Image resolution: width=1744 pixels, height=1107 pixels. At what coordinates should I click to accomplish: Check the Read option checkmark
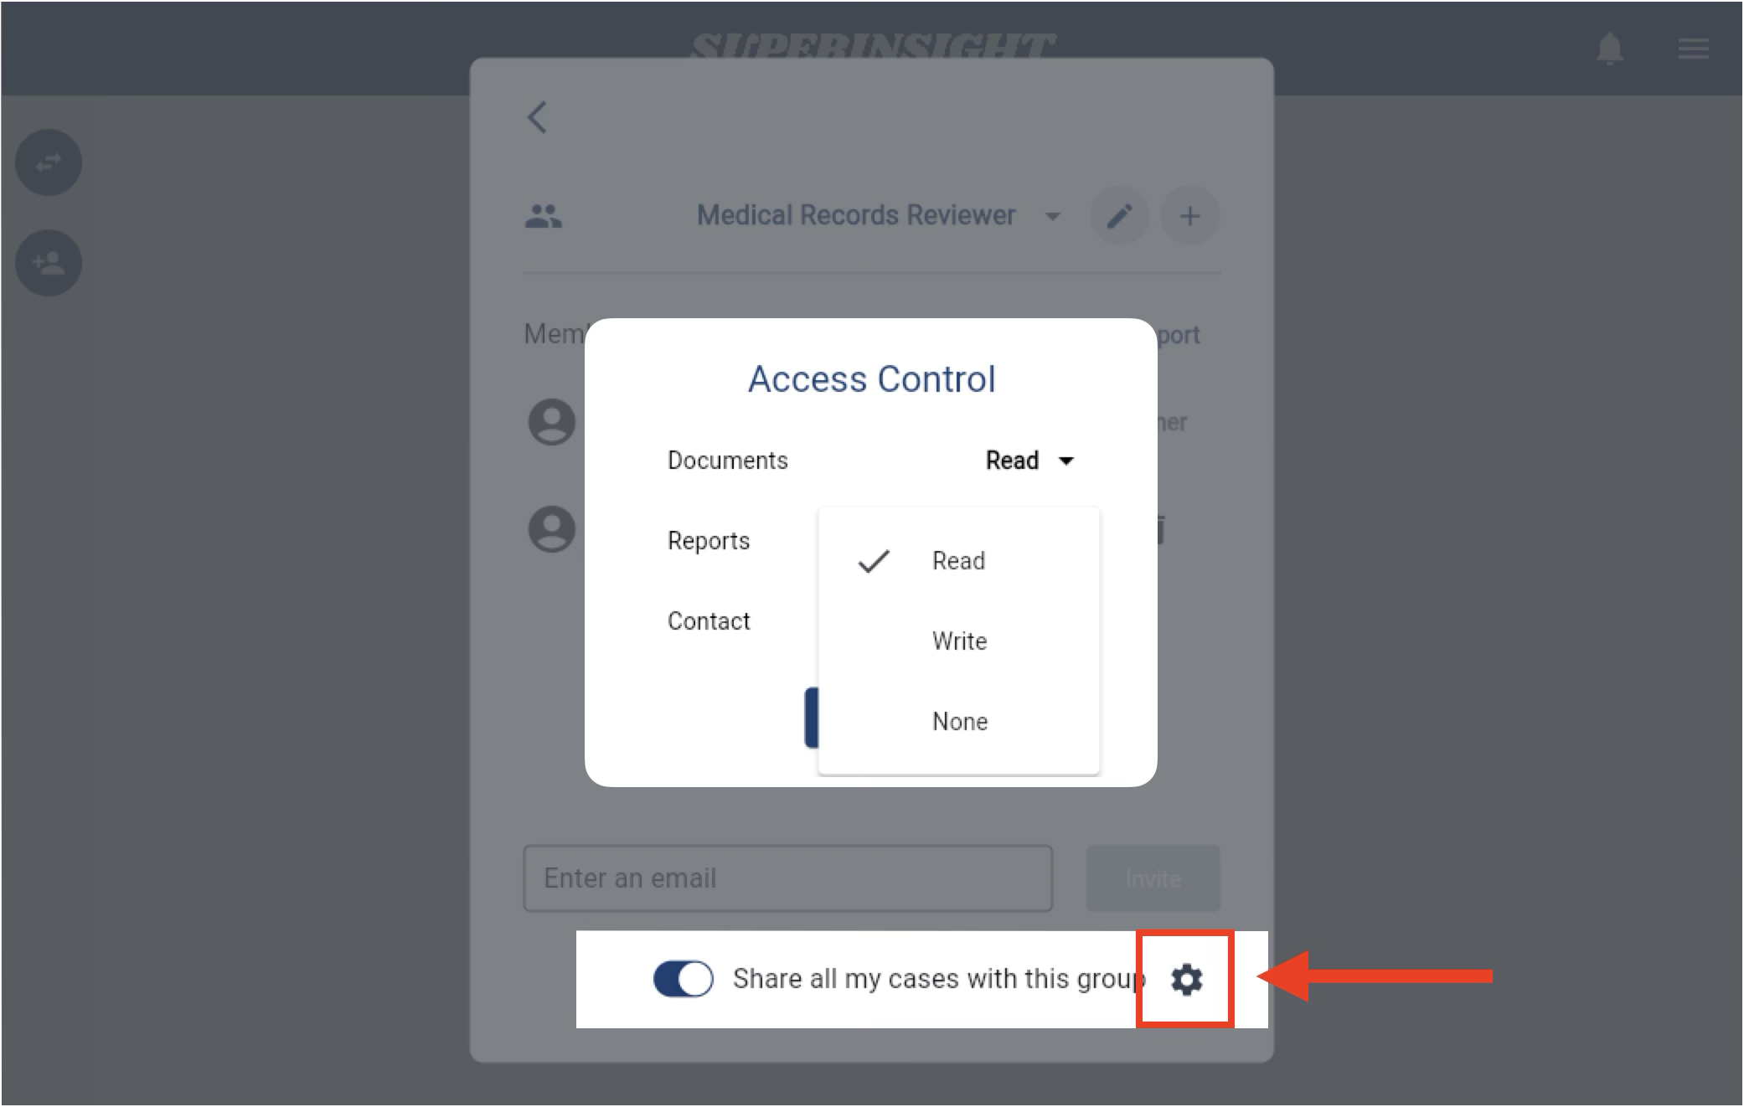[x=874, y=560]
